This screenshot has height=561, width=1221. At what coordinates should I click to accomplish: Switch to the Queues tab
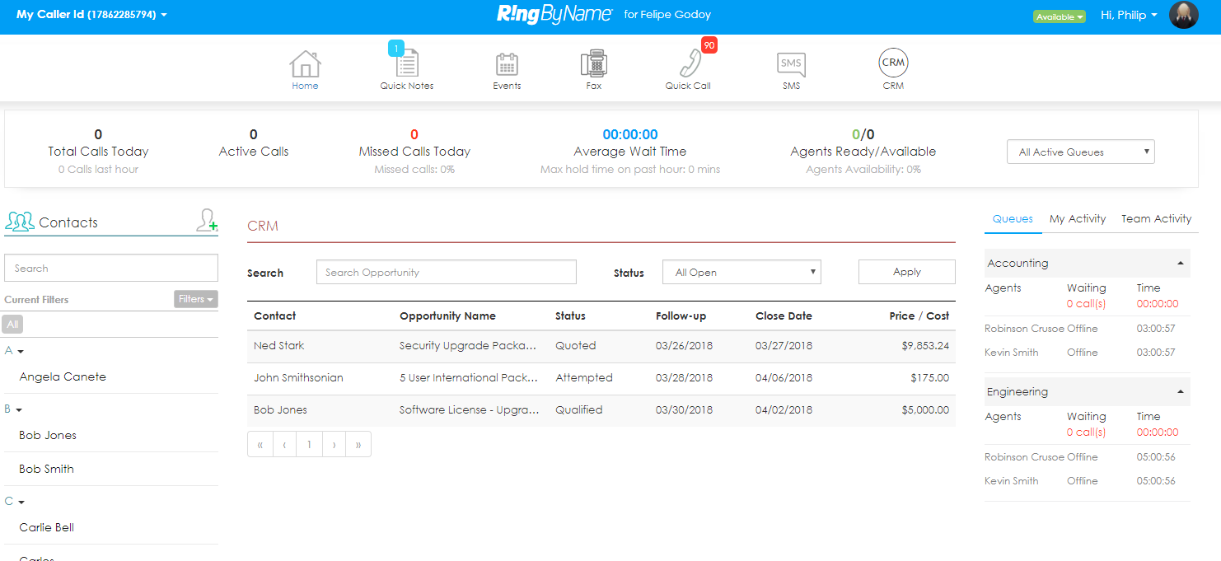tap(1013, 218)
